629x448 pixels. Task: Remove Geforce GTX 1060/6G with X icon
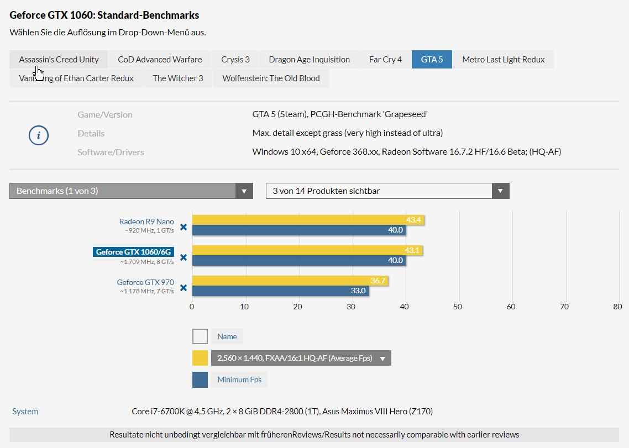[184, 257]
